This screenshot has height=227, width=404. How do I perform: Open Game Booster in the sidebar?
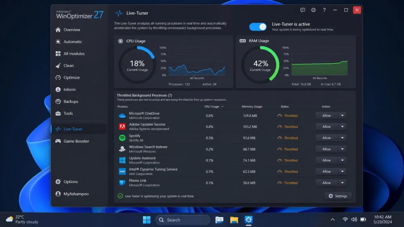pyautogui.click(x=79, y=141)
